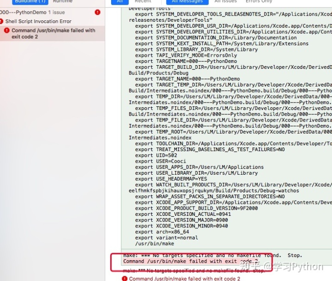332x281 pixels.
Task: Click 'export SYSTEM_DOCUMENTATION_DIR' line
Action: point(216,38)
